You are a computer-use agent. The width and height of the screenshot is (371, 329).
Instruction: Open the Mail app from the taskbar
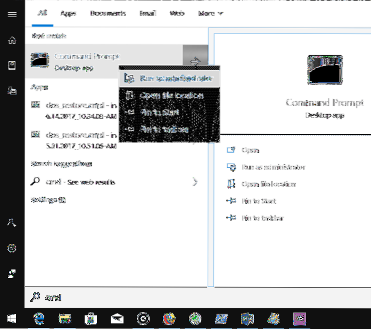click(117, 318)
